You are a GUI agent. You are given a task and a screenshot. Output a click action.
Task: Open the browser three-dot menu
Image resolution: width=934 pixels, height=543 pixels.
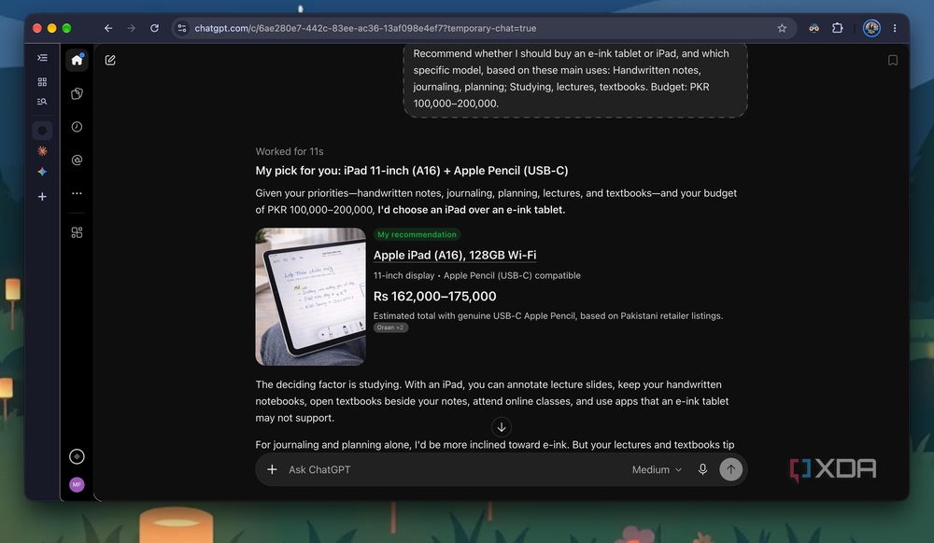895,28
